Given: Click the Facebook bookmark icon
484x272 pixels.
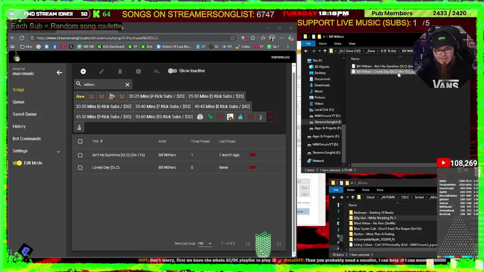Looking at the screenshot, I should [55, 46].
